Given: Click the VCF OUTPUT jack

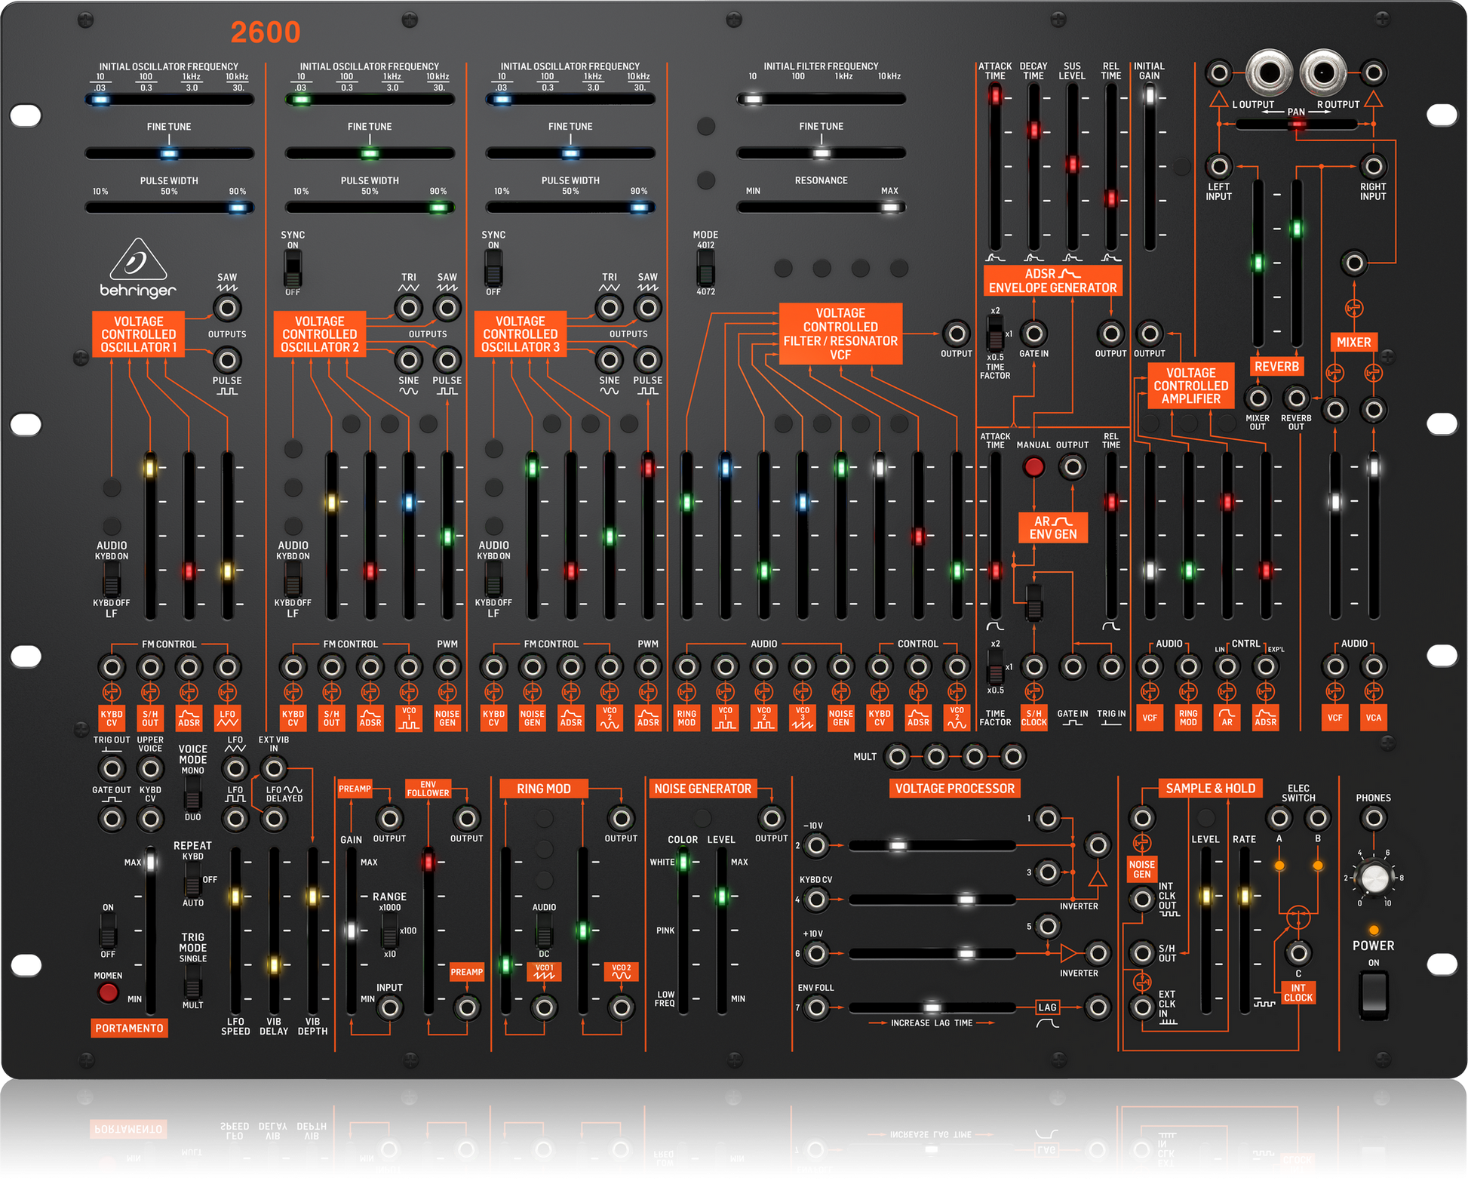Looking at the screenshot, I should [956, 334].
